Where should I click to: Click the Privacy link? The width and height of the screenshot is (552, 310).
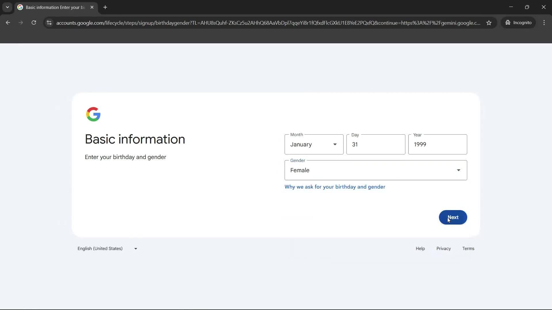click(443, 249)
